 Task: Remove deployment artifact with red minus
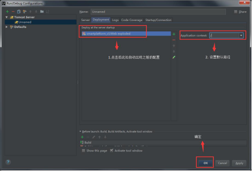pos(174,40)
